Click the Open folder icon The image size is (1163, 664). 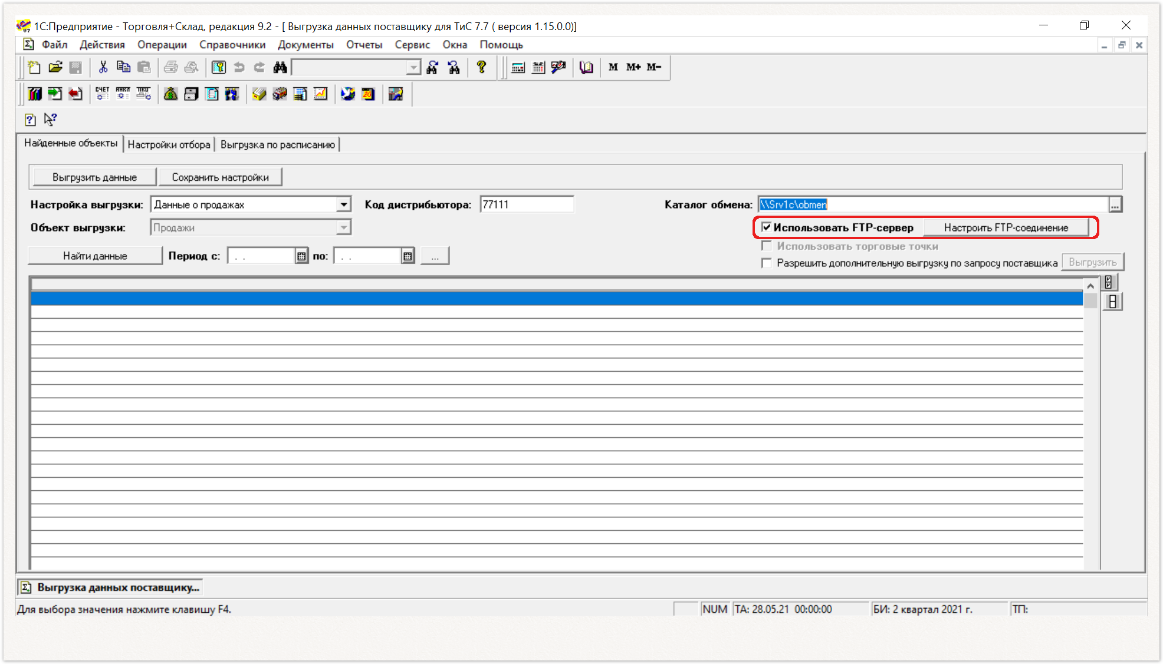tap(55, 67)
